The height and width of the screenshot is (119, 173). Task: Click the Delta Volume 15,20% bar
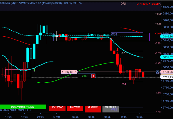(x=23, y=107)
